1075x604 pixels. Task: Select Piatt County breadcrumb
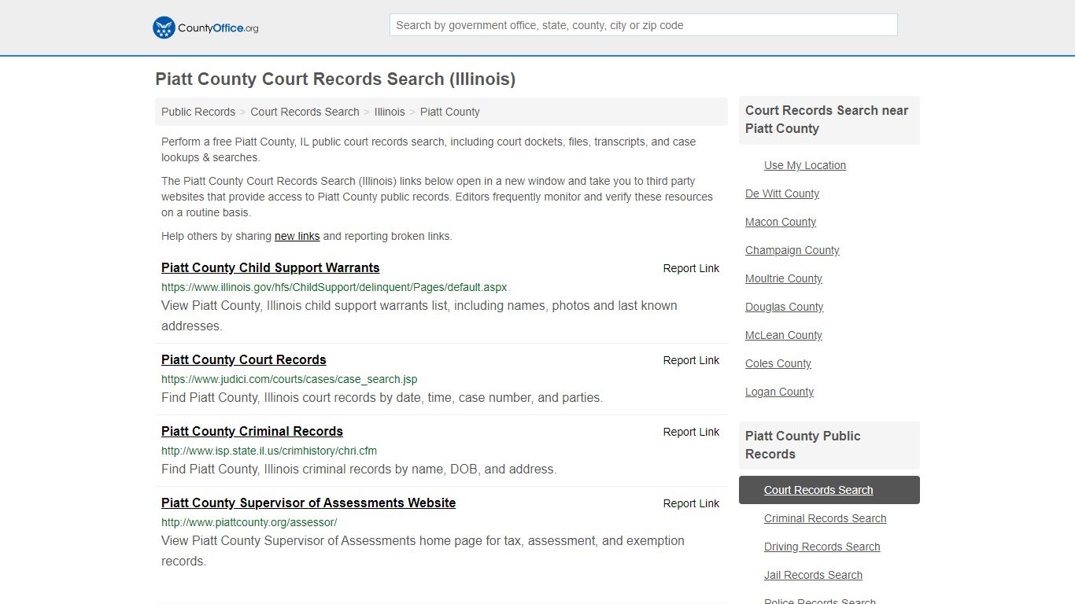coord(450,112)
